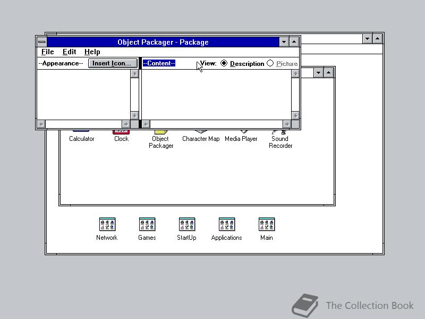Select the Sound Recorder label in Accessories
The width and height of the screenshot is (425, 319).
point(280,142)
